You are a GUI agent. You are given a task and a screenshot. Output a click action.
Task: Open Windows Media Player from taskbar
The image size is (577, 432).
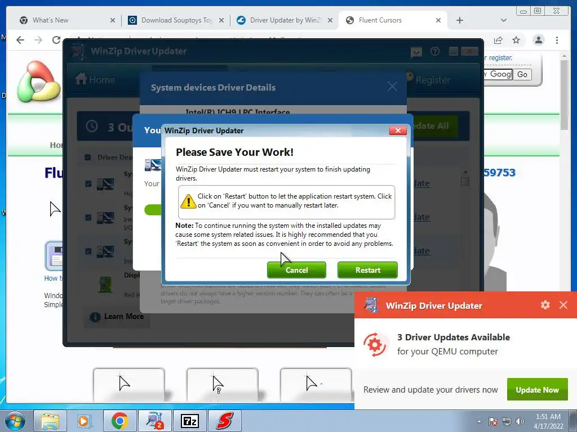tap(84, 421)
